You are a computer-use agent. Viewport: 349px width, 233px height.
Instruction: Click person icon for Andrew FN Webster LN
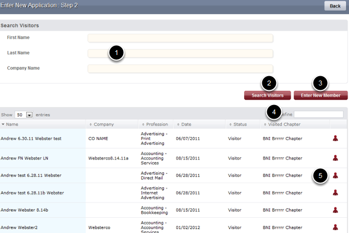pos(335,158)
